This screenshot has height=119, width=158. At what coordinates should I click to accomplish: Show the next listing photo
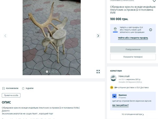tap(98, 36)
